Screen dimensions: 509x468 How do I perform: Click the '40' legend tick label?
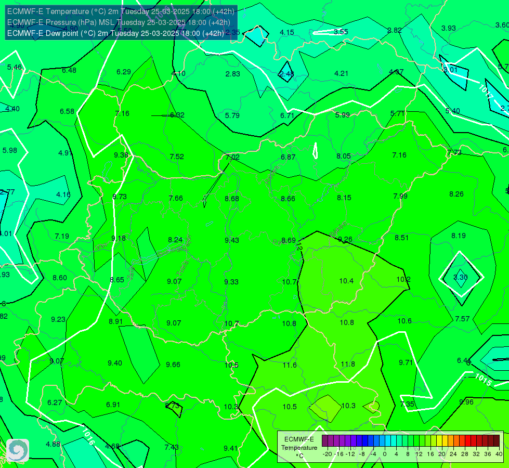(499, 454)
